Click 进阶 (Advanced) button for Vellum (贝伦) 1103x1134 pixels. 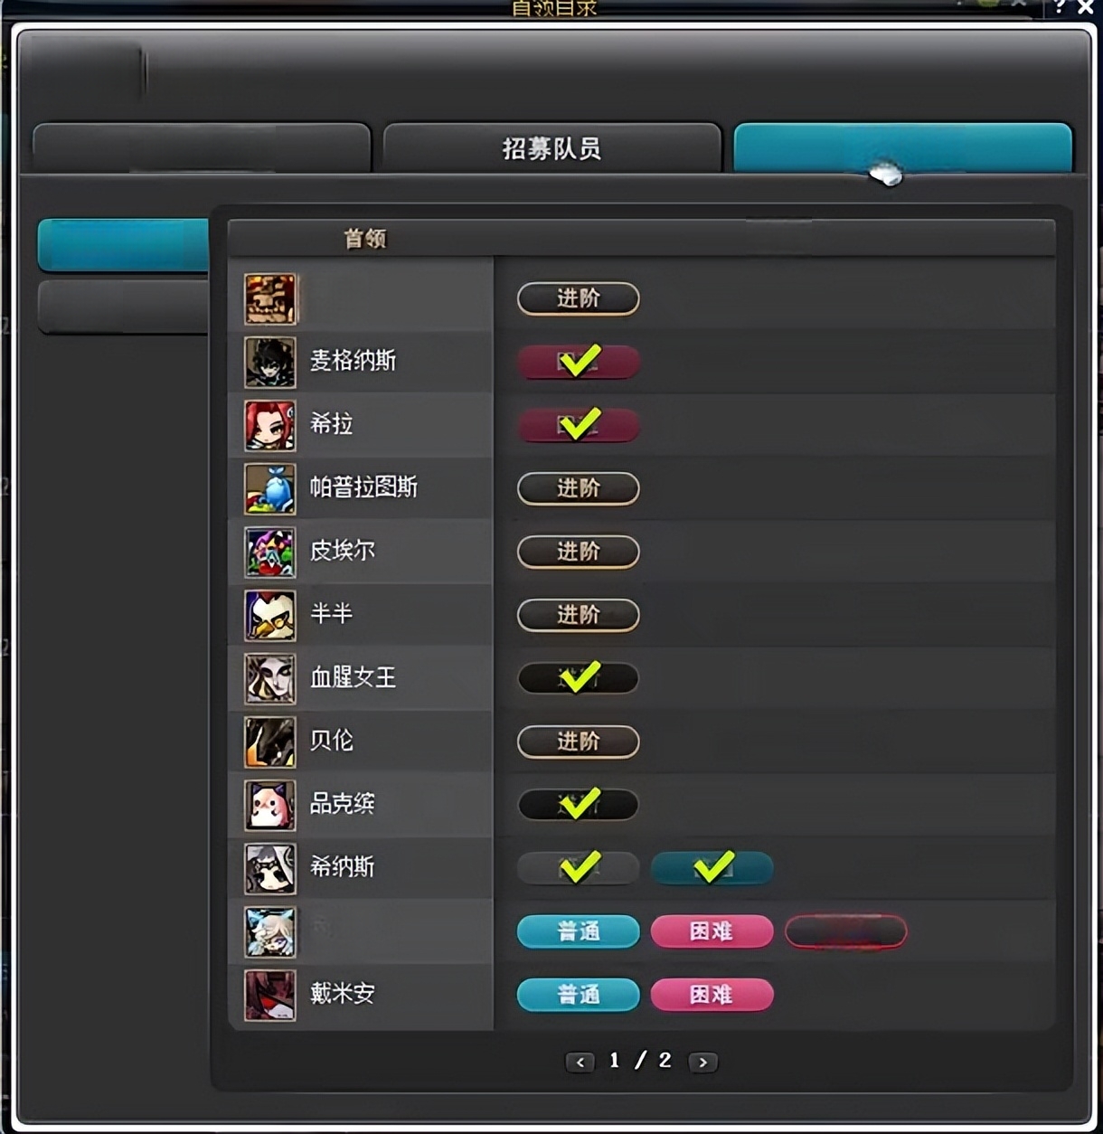coord(579,742)
